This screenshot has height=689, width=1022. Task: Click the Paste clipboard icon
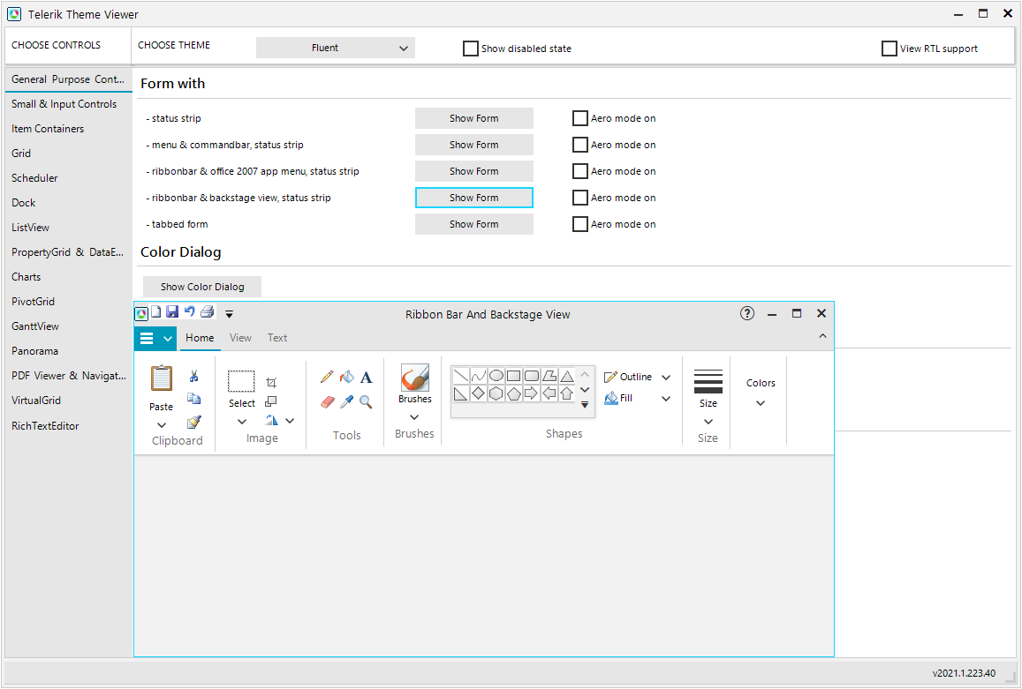coord(161,378)
